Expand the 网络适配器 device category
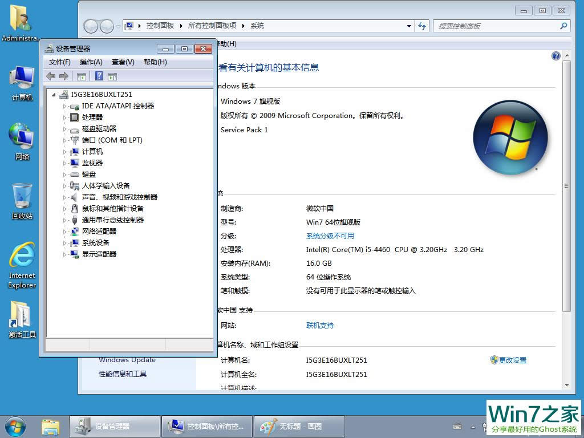The width and height of the screenshot is (584, 438). tap(66, 231)
